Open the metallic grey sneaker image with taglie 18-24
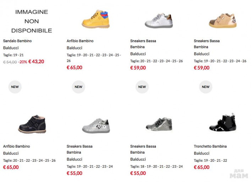The width and height of the screenshot is (252, 182). pos(159,124)
